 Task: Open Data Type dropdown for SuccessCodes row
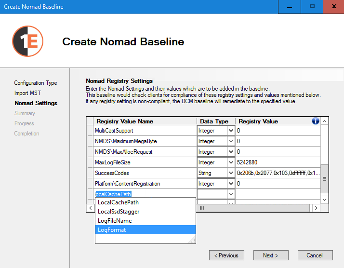coord(230,173)
